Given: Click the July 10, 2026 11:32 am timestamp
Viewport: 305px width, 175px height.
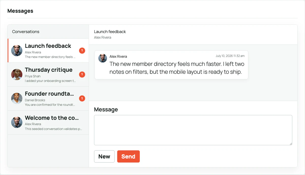Looking at the screenshot, I should click(x=230, y=56).
